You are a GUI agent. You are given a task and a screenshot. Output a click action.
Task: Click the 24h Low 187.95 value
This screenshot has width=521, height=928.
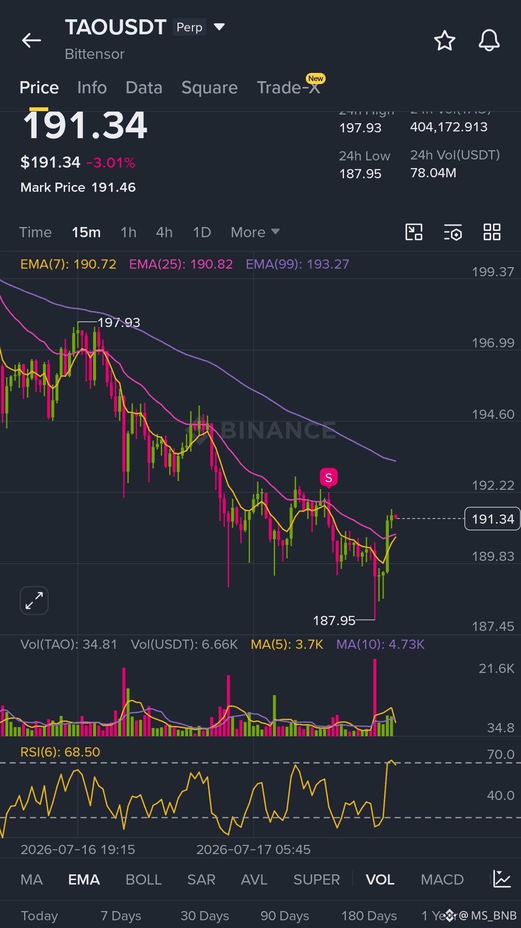click(x=360, y=174)
